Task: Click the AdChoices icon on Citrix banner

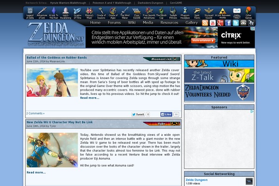Action: point(253,28)
